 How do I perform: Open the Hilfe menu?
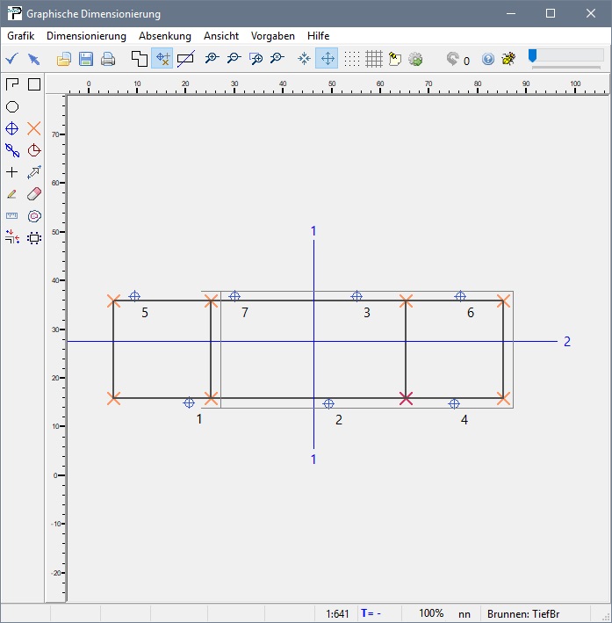318,36
